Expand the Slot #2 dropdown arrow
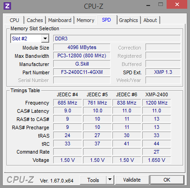Image resolution: width=190 pixels, height=188 pixels. (x=45, y=39)
